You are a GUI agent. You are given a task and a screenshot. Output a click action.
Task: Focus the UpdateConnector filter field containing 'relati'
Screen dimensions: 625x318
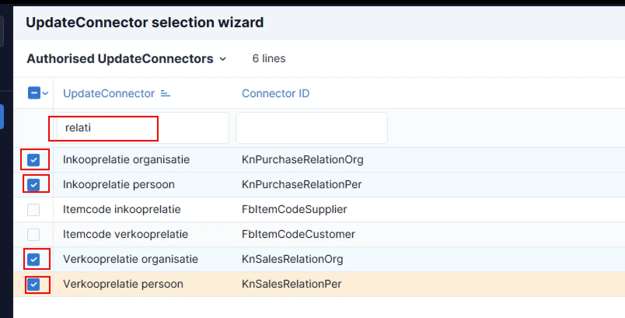(143, 128)
